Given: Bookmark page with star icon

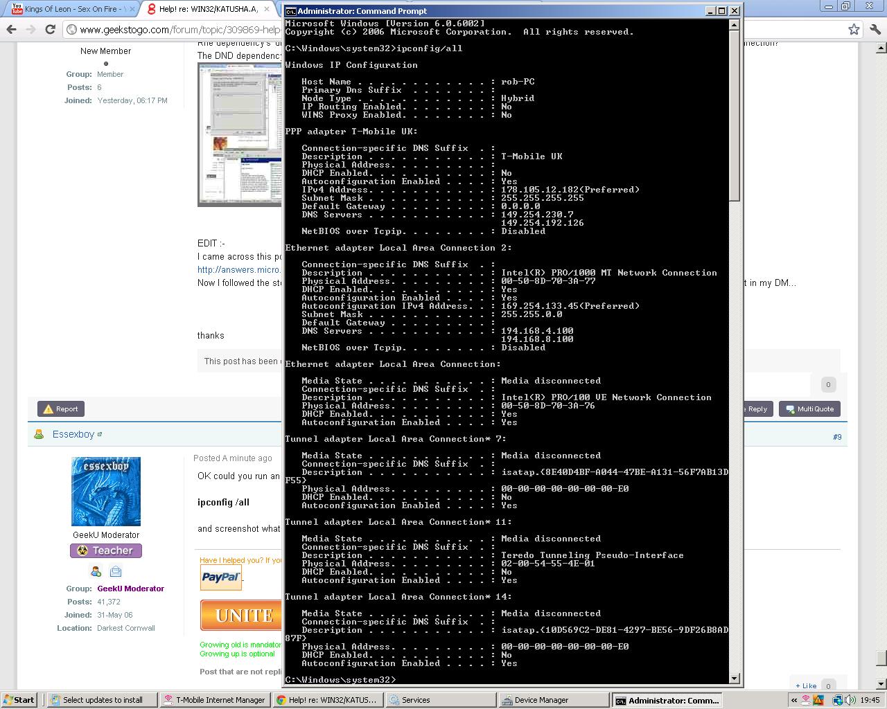Looking at the screenshot, I should coord(854,29).
